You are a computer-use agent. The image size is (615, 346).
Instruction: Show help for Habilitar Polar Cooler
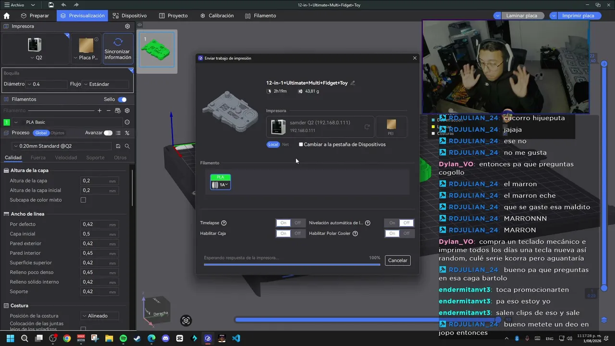[355, 234]
